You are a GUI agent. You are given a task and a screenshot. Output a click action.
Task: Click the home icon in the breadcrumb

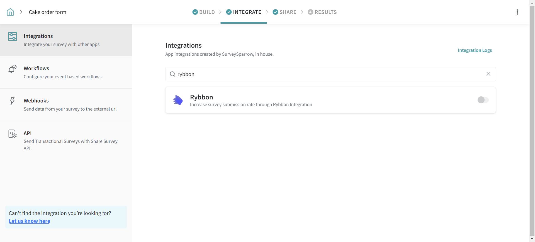point(10,12)
